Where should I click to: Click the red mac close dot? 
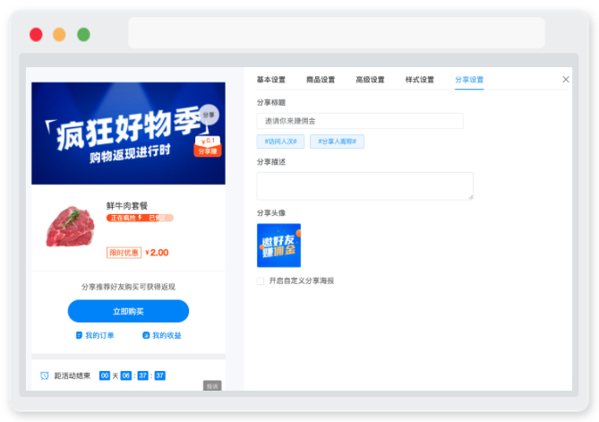36,35
